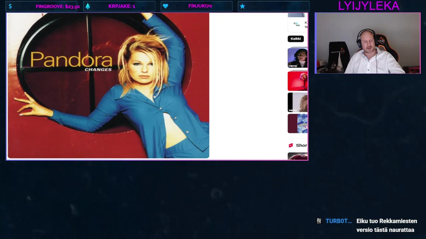
Task: Open the Shorts section heading
Action: tap(302, 145)
